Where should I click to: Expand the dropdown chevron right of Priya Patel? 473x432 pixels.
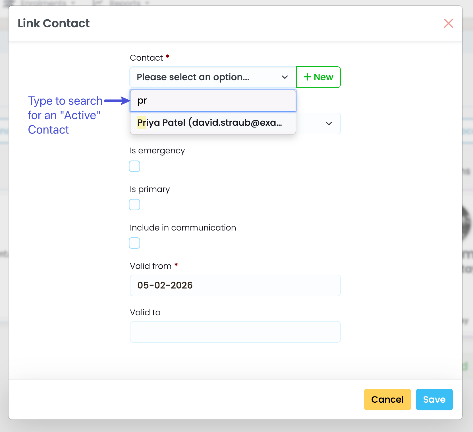329,124
